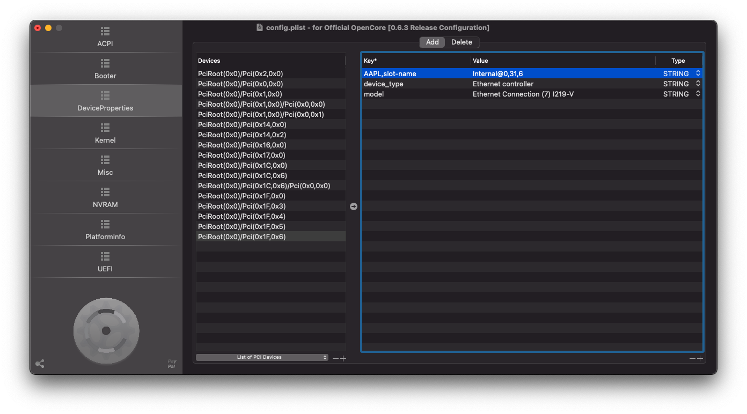The height and width of the screenshot is (414, 747).
Task: Switch to the Delete segment
Action: click(x=462, y=42)
